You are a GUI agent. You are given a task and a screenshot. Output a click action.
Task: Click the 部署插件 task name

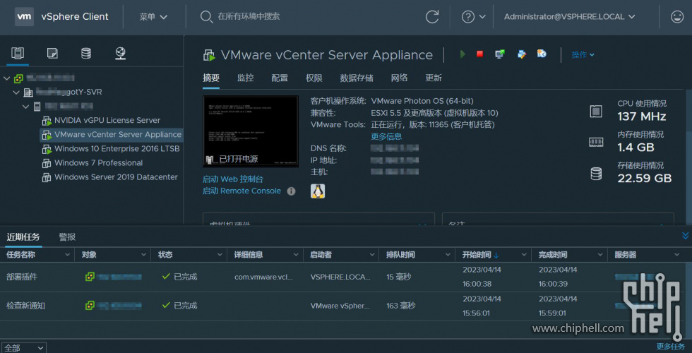[22, 277]
